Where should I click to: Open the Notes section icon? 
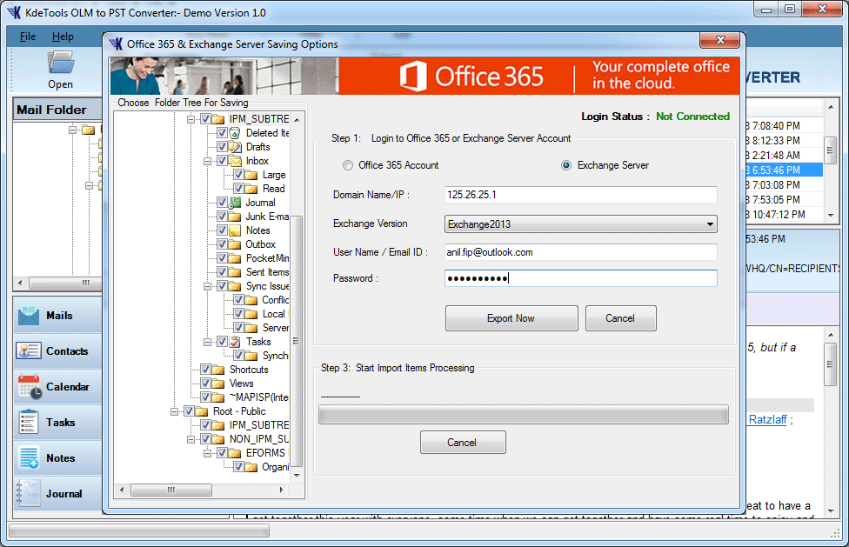tap(29, 457)
